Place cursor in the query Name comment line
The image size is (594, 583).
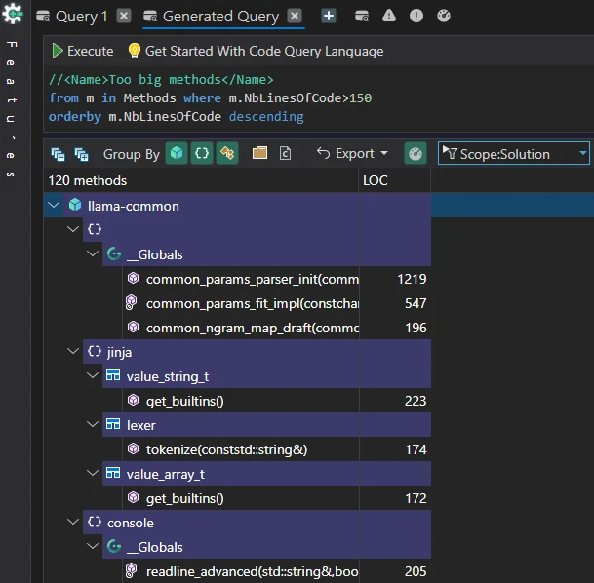tap(161, 80)
